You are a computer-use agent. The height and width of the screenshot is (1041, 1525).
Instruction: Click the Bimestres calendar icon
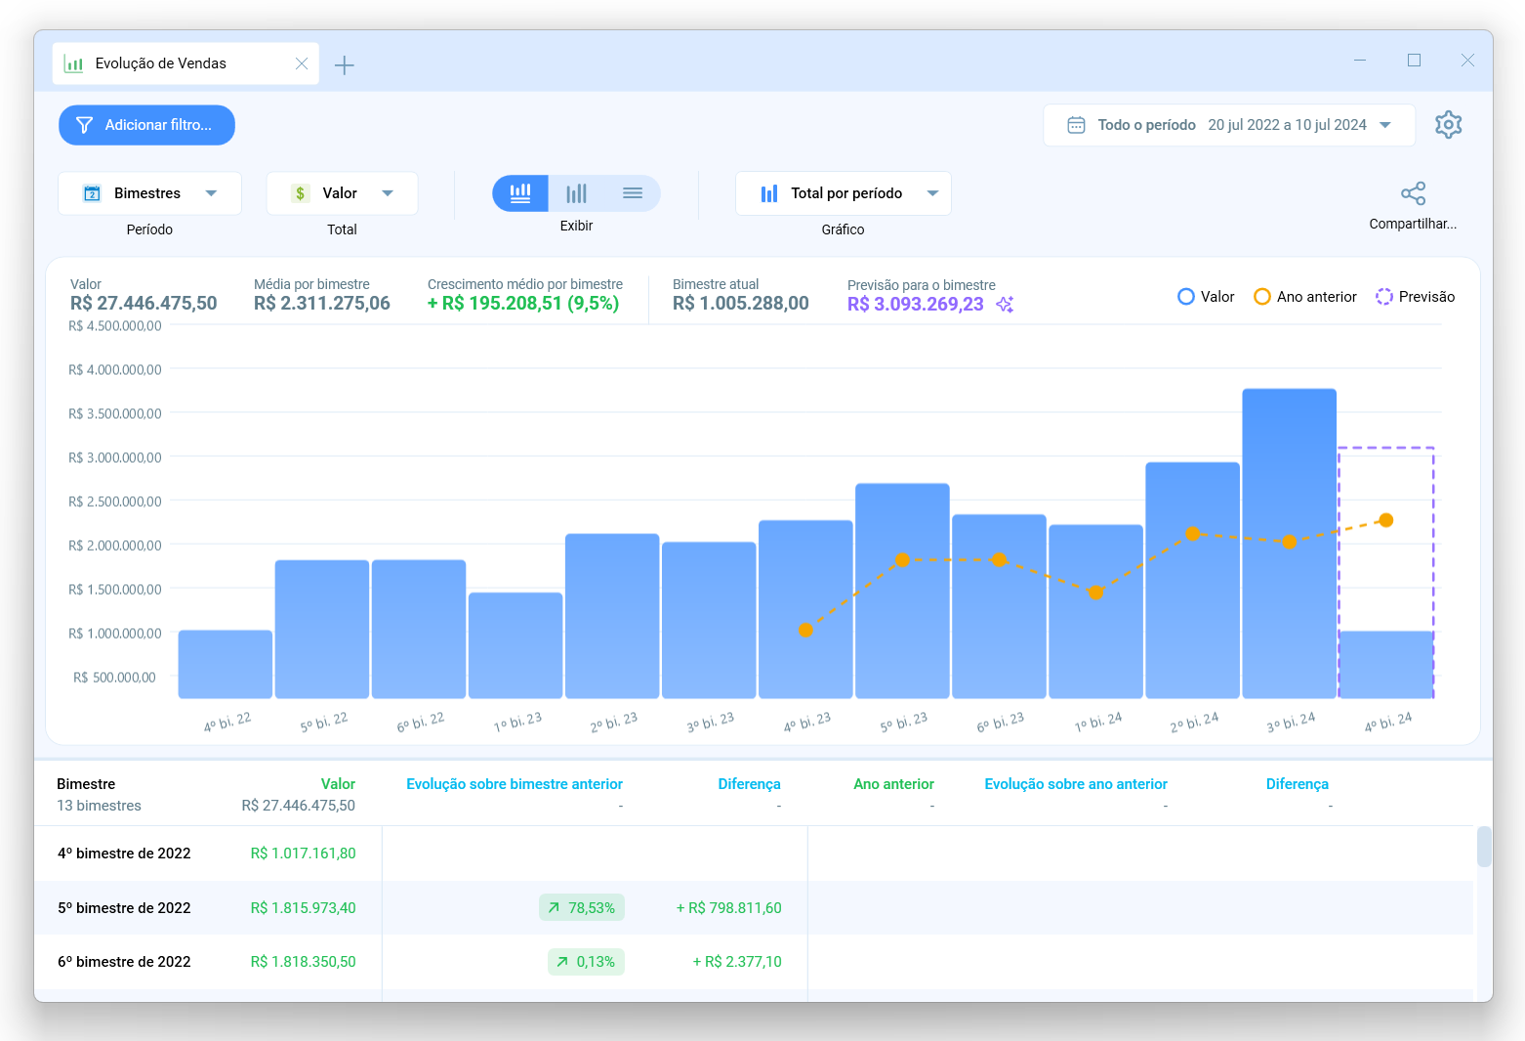click(x=92, y=193)
